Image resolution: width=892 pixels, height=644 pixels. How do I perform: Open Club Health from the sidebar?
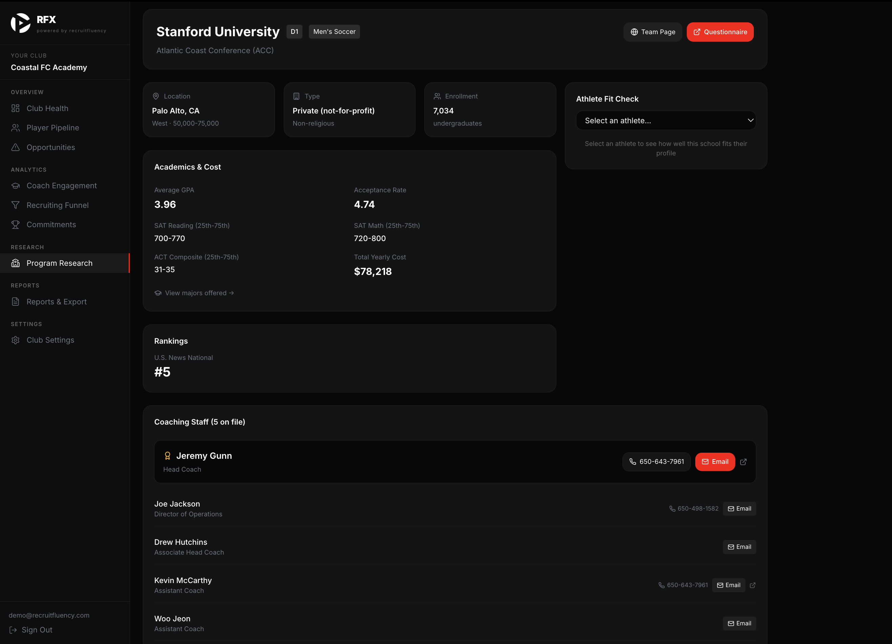[64, 108]
